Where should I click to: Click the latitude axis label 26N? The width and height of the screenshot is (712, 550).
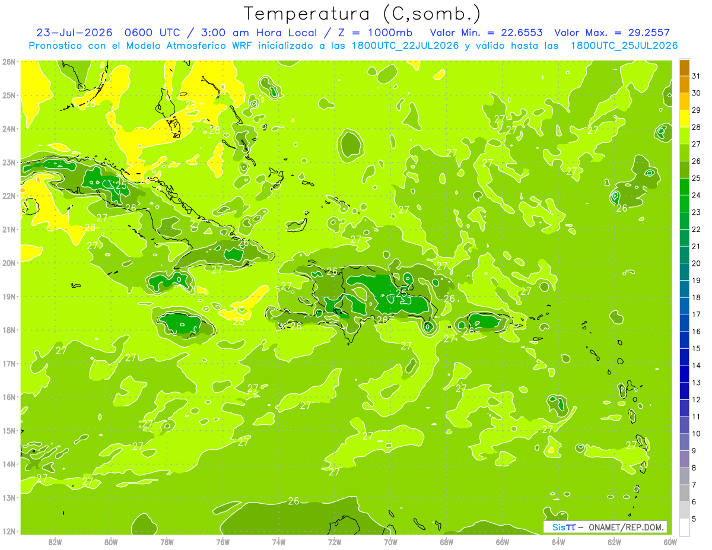[9, 62]
